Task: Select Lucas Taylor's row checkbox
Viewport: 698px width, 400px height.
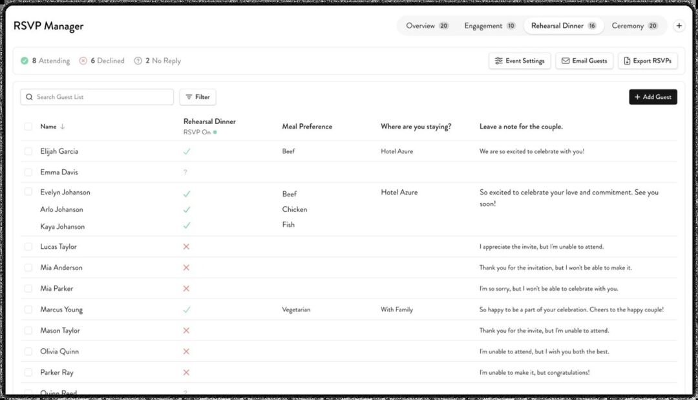Action: click(28, 246)
